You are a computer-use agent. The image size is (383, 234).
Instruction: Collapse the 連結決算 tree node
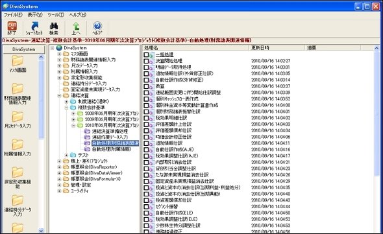(x=59, y=95)
